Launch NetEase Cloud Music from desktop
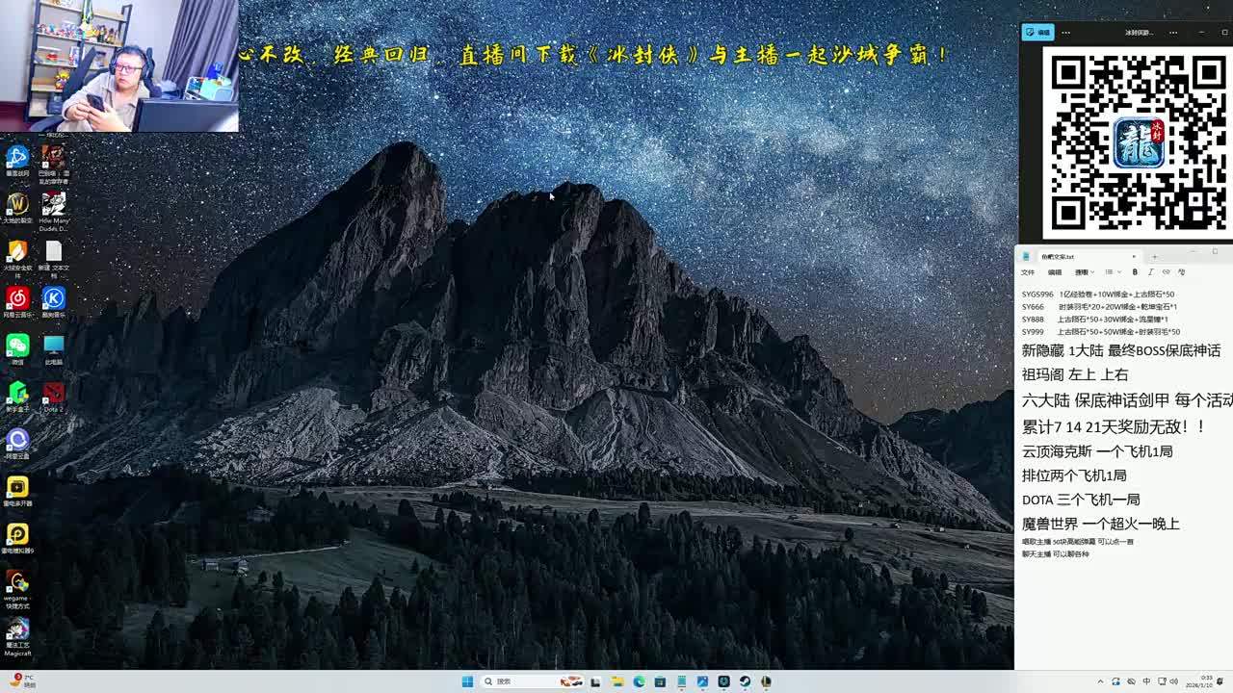Image resolution: width=1233 pixels, height=693 pixels. [17, 298]
